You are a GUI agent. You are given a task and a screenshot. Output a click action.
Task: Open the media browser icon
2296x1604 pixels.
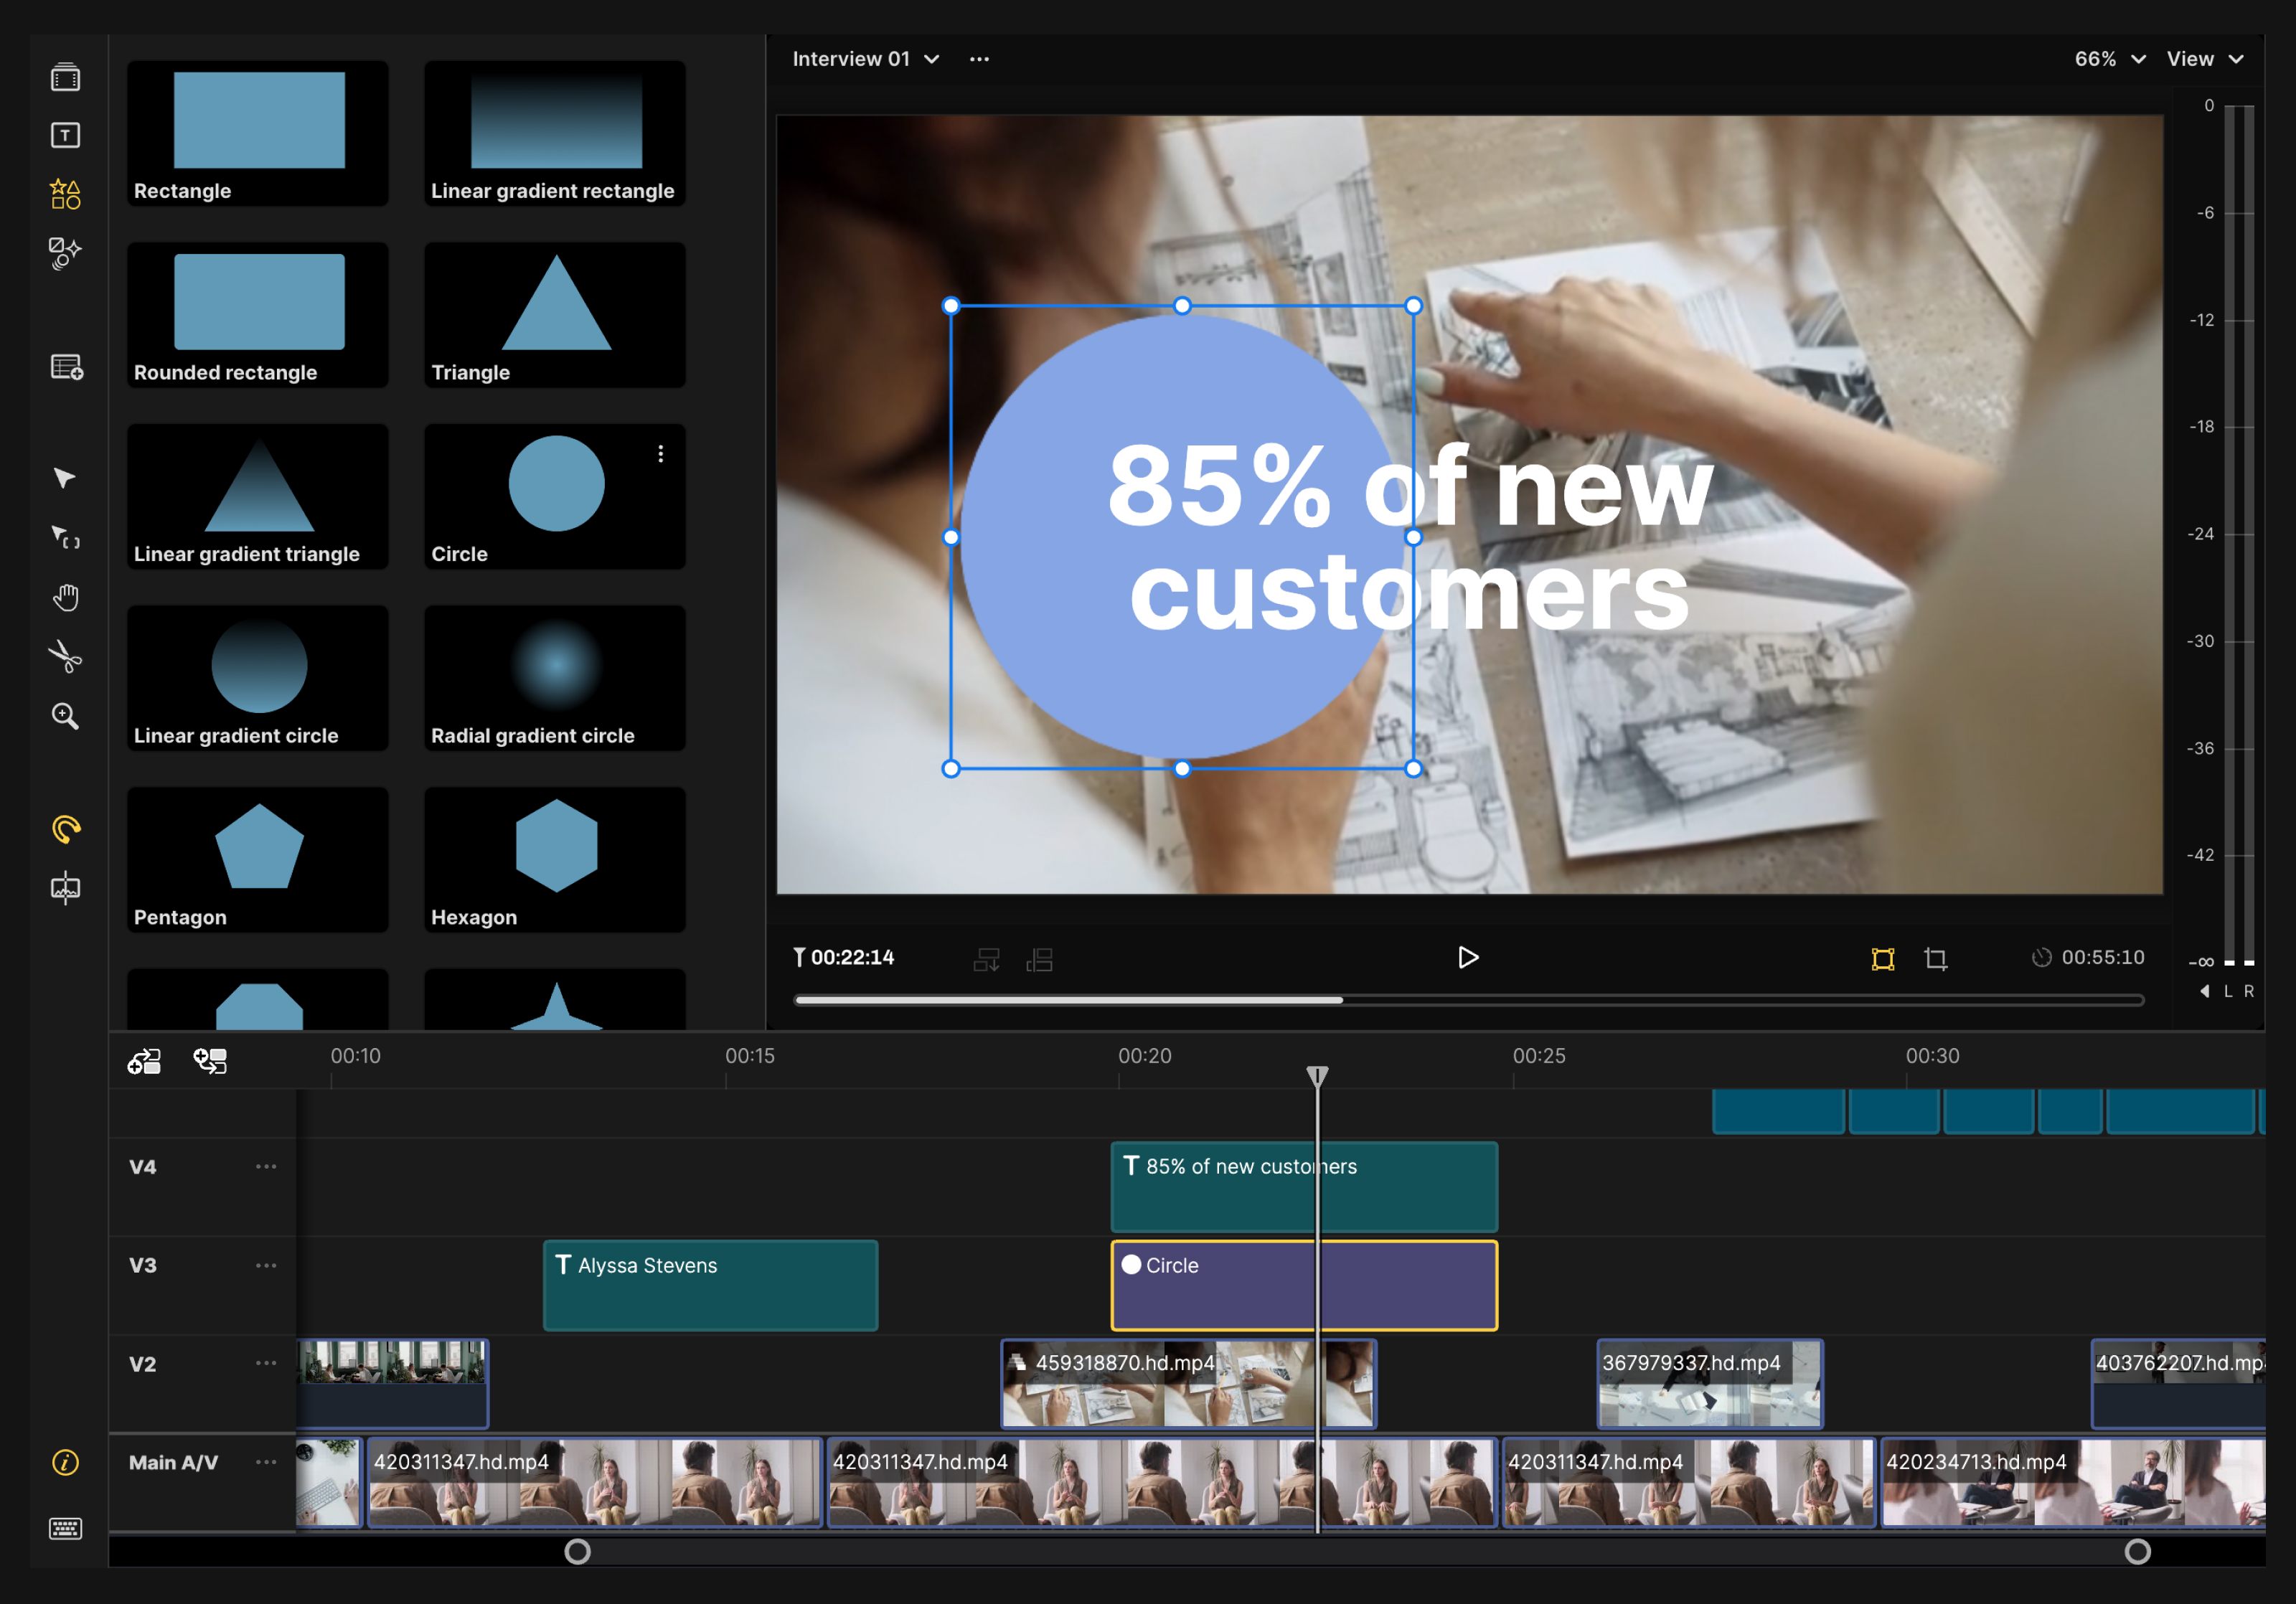tap(65, 77)
